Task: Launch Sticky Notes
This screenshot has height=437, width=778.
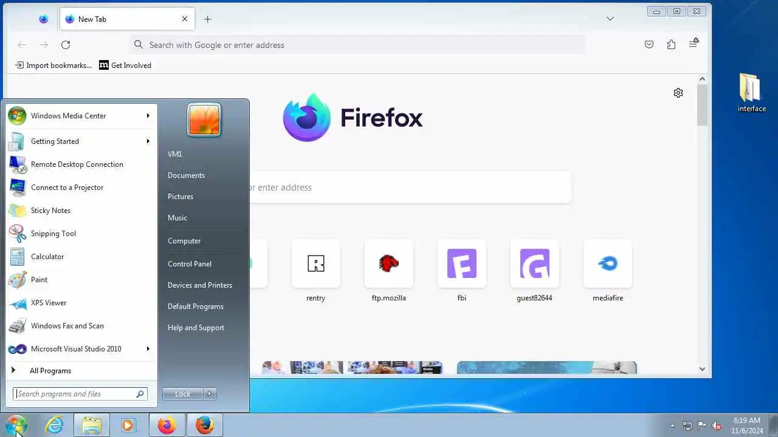Action: [81, 211]
